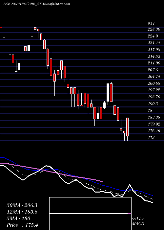Click the 221.44 price level label
Viewport: 164px width, 230px height.
[x=154, y=43]
